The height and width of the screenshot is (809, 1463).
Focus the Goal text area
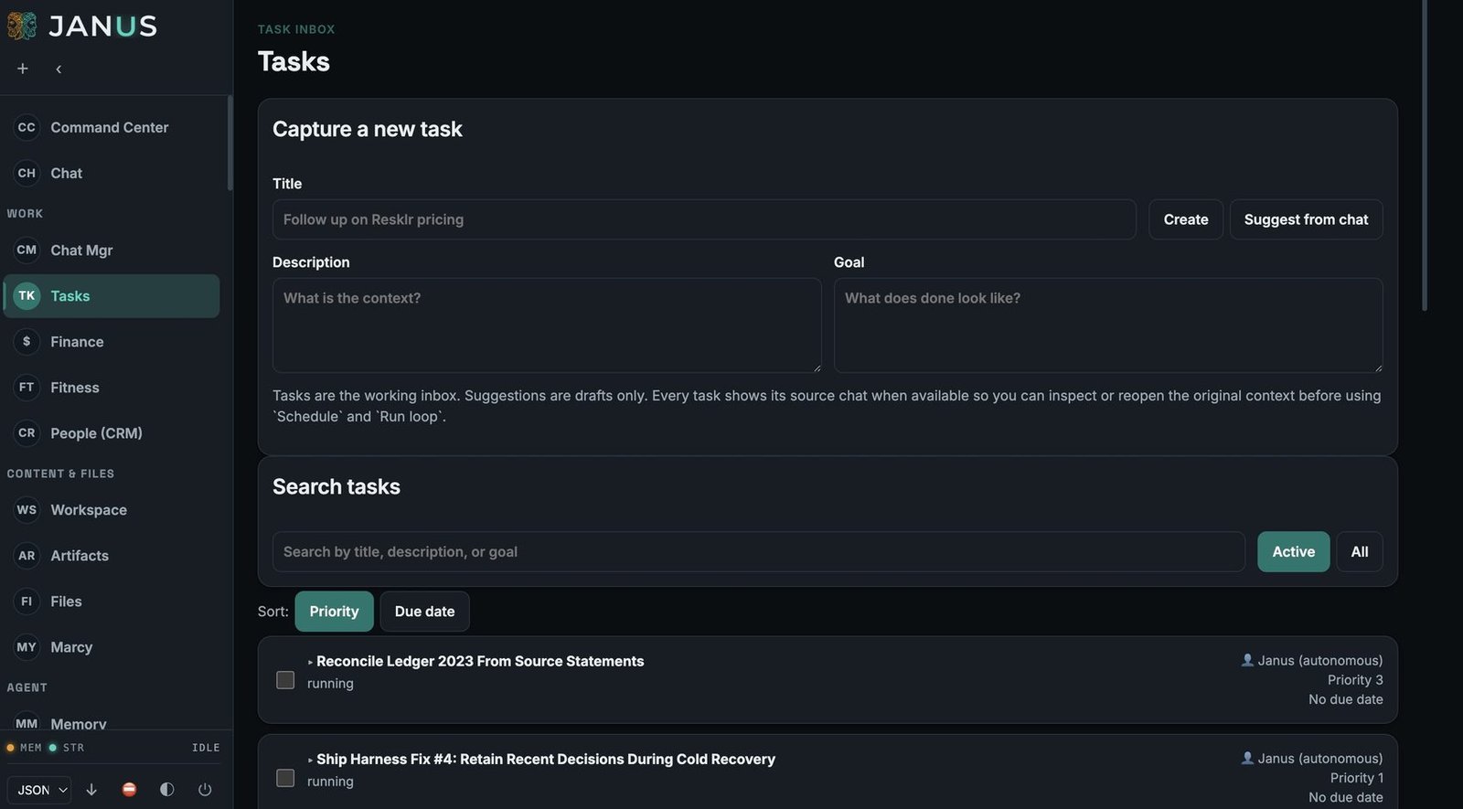(1108, 325)
